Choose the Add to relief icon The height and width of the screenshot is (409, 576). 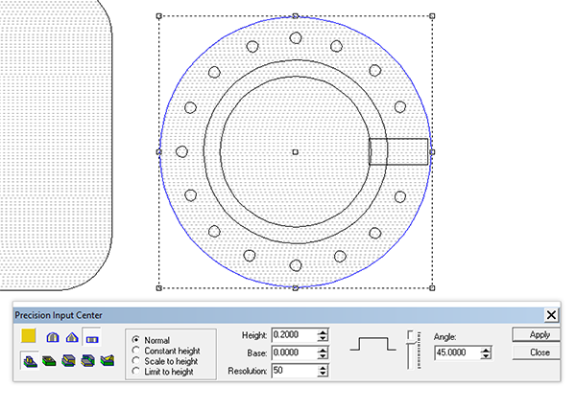pos(30,360)
